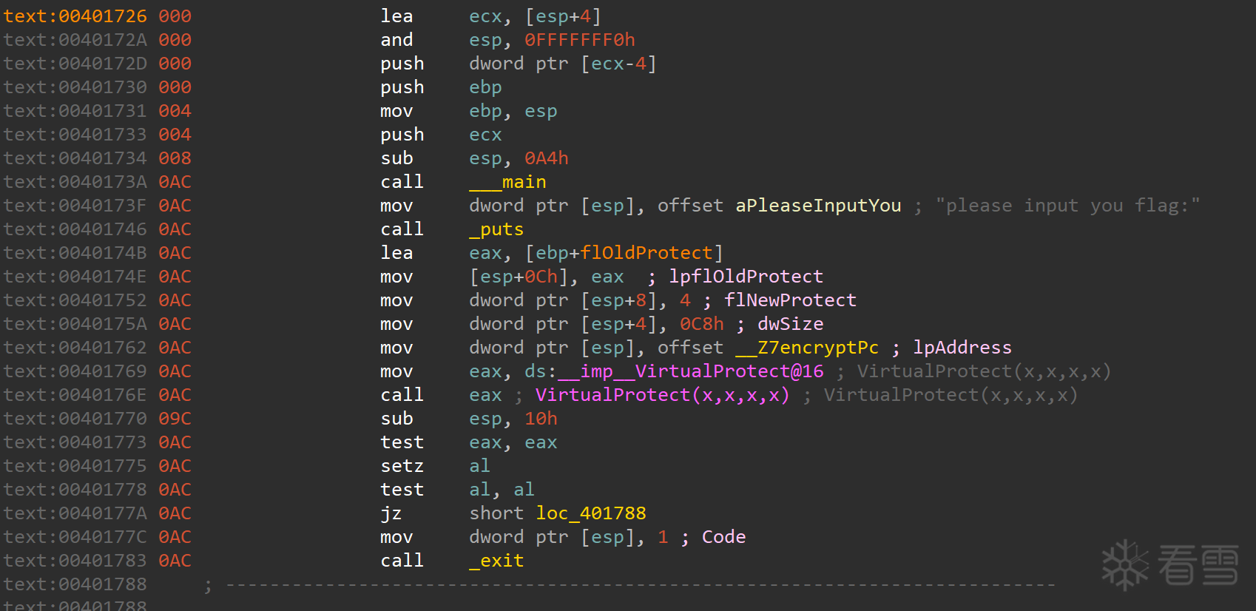This screenshot has width=1256, height=611.
Task: Select the lpAddress comment
Action: 962,348
